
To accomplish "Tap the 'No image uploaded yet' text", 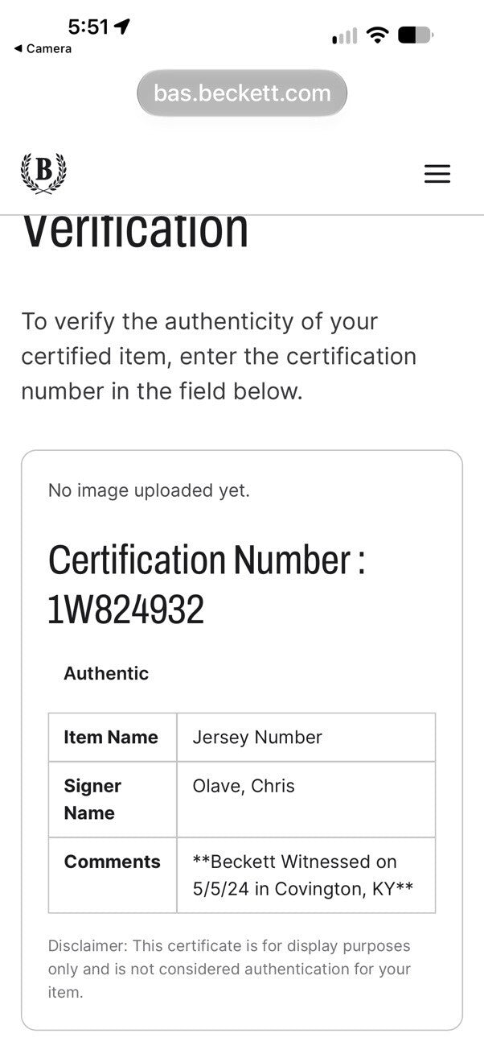I will pos(149,490).
